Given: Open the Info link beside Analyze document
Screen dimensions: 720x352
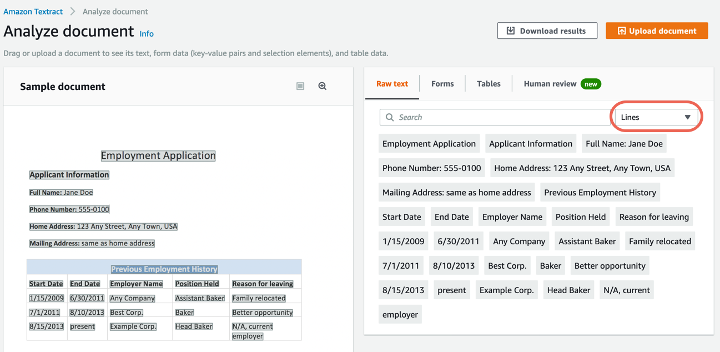Looking at the screenshot, I should click(x=147, y=34).
